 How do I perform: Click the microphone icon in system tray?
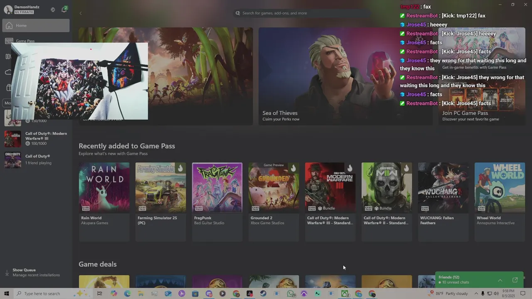pos(483,294)
